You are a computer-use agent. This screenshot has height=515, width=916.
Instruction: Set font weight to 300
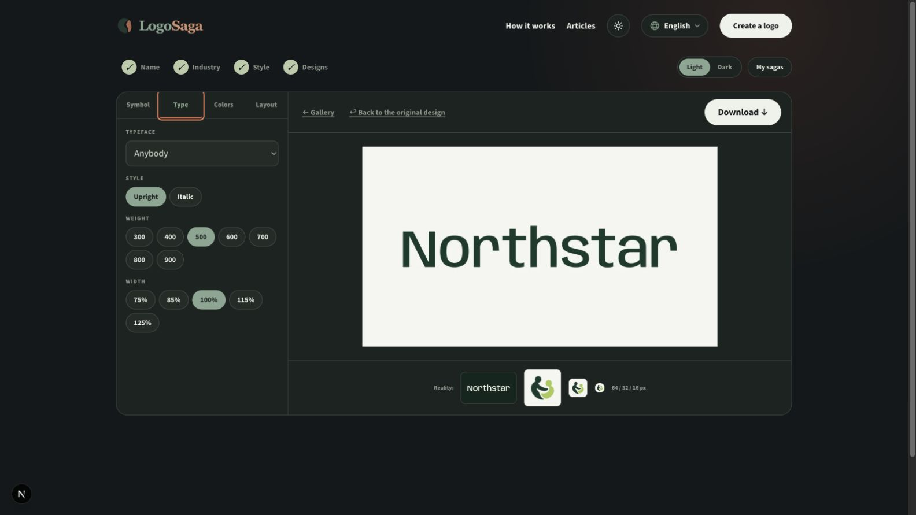139,237
